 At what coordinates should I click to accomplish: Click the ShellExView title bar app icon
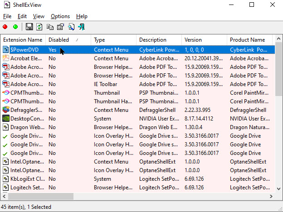[7, 5]
